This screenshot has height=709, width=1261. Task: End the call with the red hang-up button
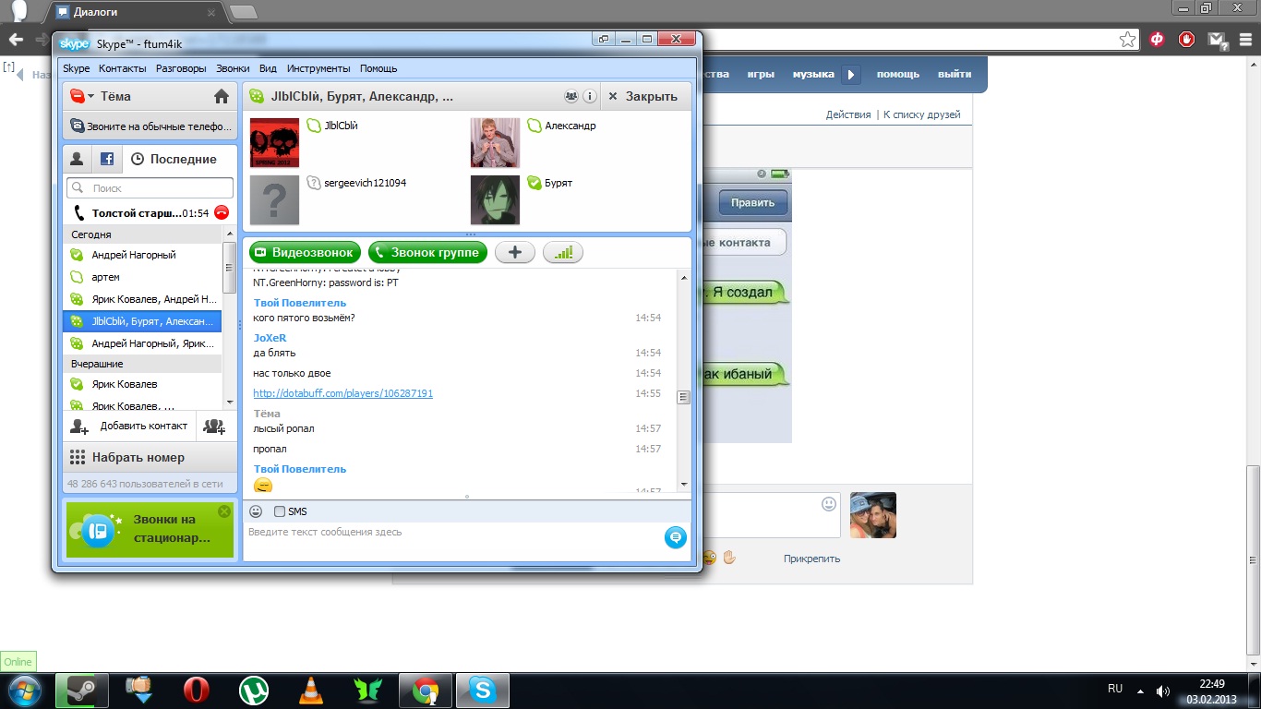click(x=222, y=212)
